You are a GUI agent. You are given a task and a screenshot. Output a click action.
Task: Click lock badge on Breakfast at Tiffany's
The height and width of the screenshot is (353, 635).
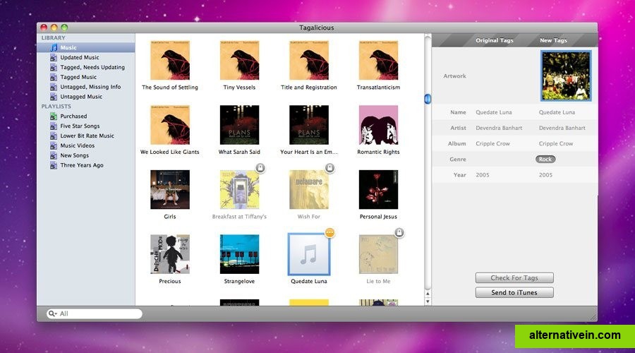pos(260,167)
